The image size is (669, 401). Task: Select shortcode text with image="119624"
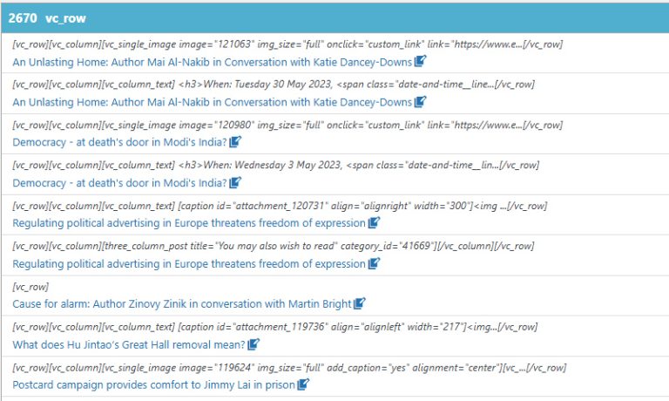[x=289, y=368]
